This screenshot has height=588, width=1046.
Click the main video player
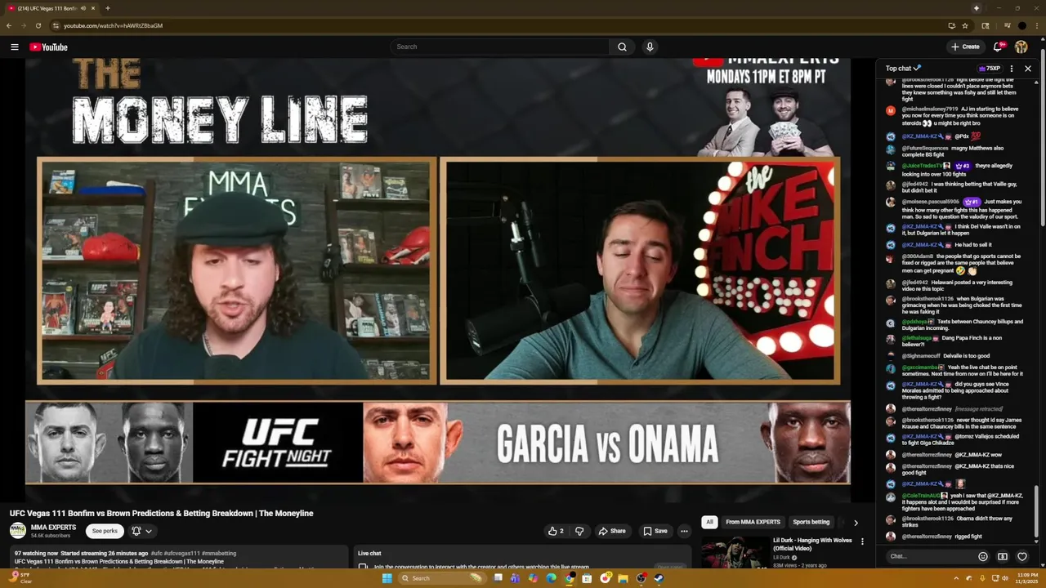click(438, 280)
